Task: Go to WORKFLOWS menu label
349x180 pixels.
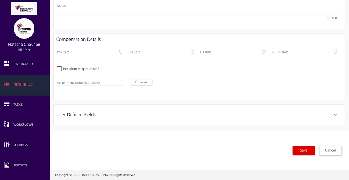Action: point(23,124)
